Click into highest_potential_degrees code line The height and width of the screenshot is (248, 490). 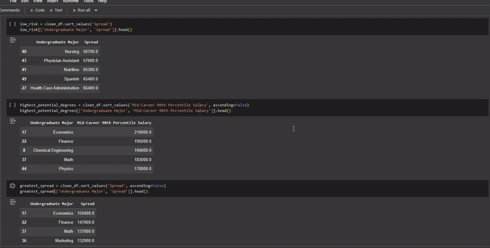(x=134, y=105)
